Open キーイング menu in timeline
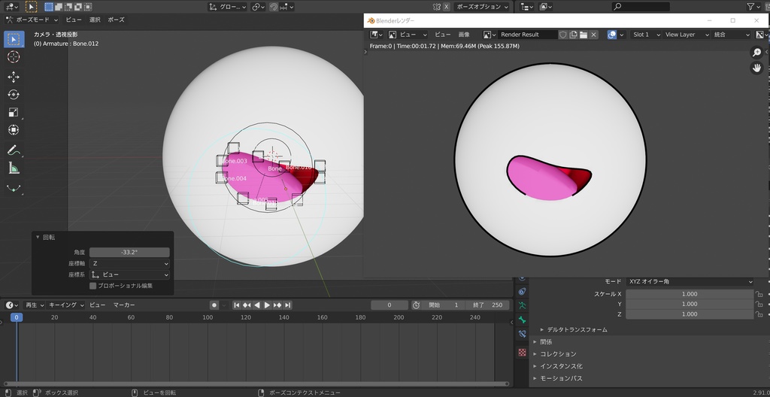Screen dimensions: 770x397 (67, 305)
